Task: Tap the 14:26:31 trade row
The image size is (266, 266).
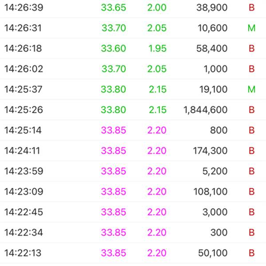Action: coord(133,28)
